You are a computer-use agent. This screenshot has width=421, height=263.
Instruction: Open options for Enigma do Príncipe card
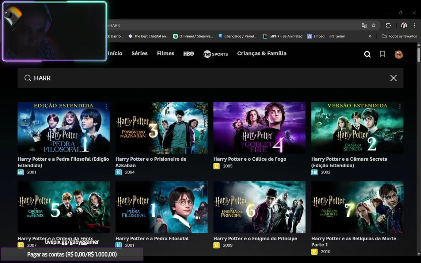coord(302,186)
